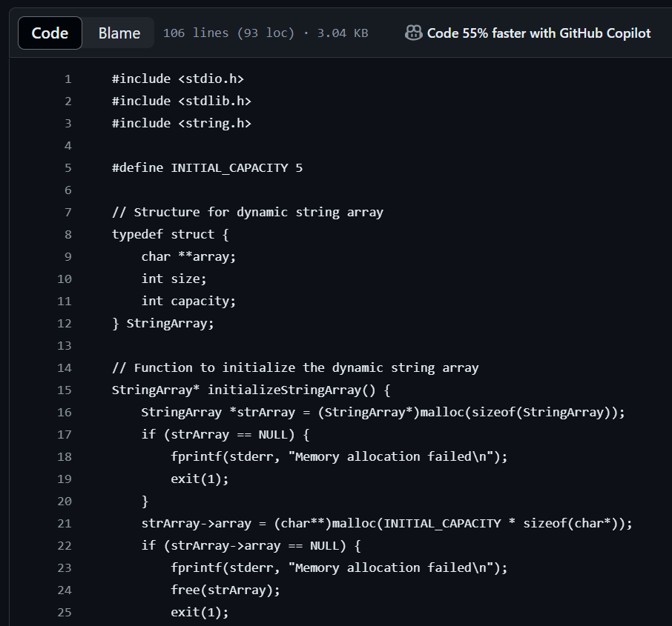Image resolution: width=672 pixels, height=626 pixels.
Task: Select line number 18
Action: pos(65,457)
